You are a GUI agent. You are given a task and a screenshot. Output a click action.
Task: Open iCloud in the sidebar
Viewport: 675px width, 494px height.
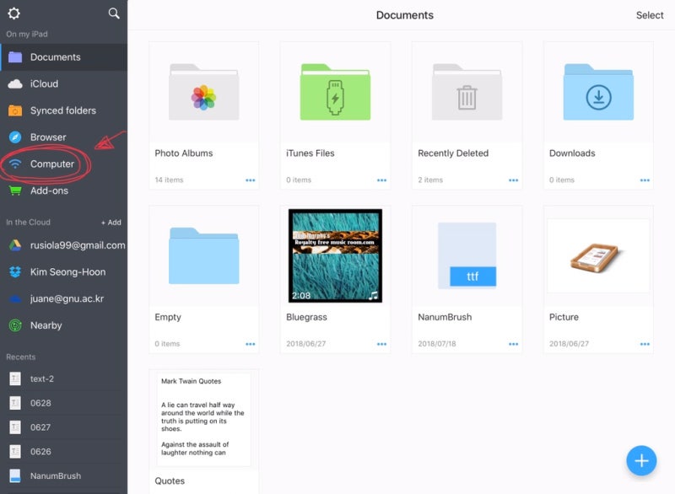tap(64, 83)
